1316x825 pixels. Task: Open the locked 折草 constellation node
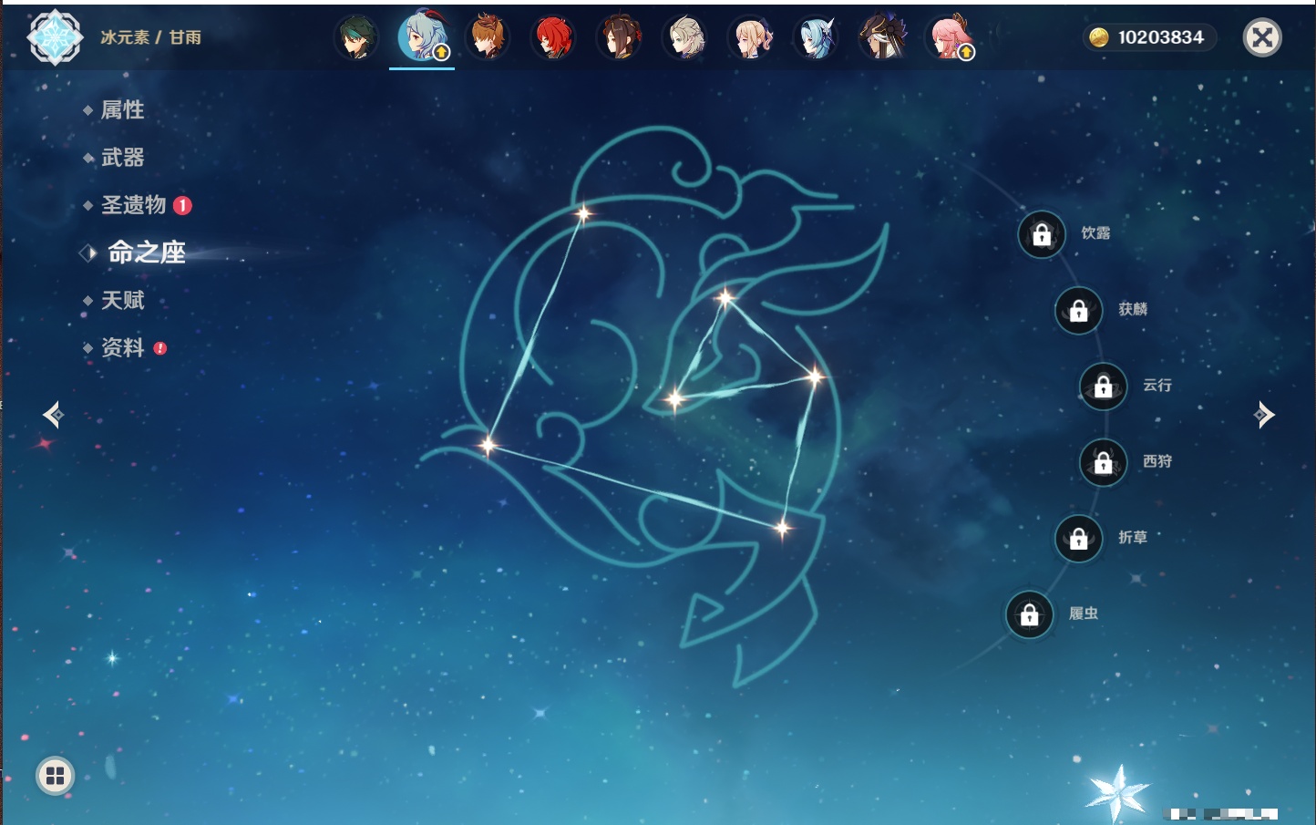[x=1079, y=539]
